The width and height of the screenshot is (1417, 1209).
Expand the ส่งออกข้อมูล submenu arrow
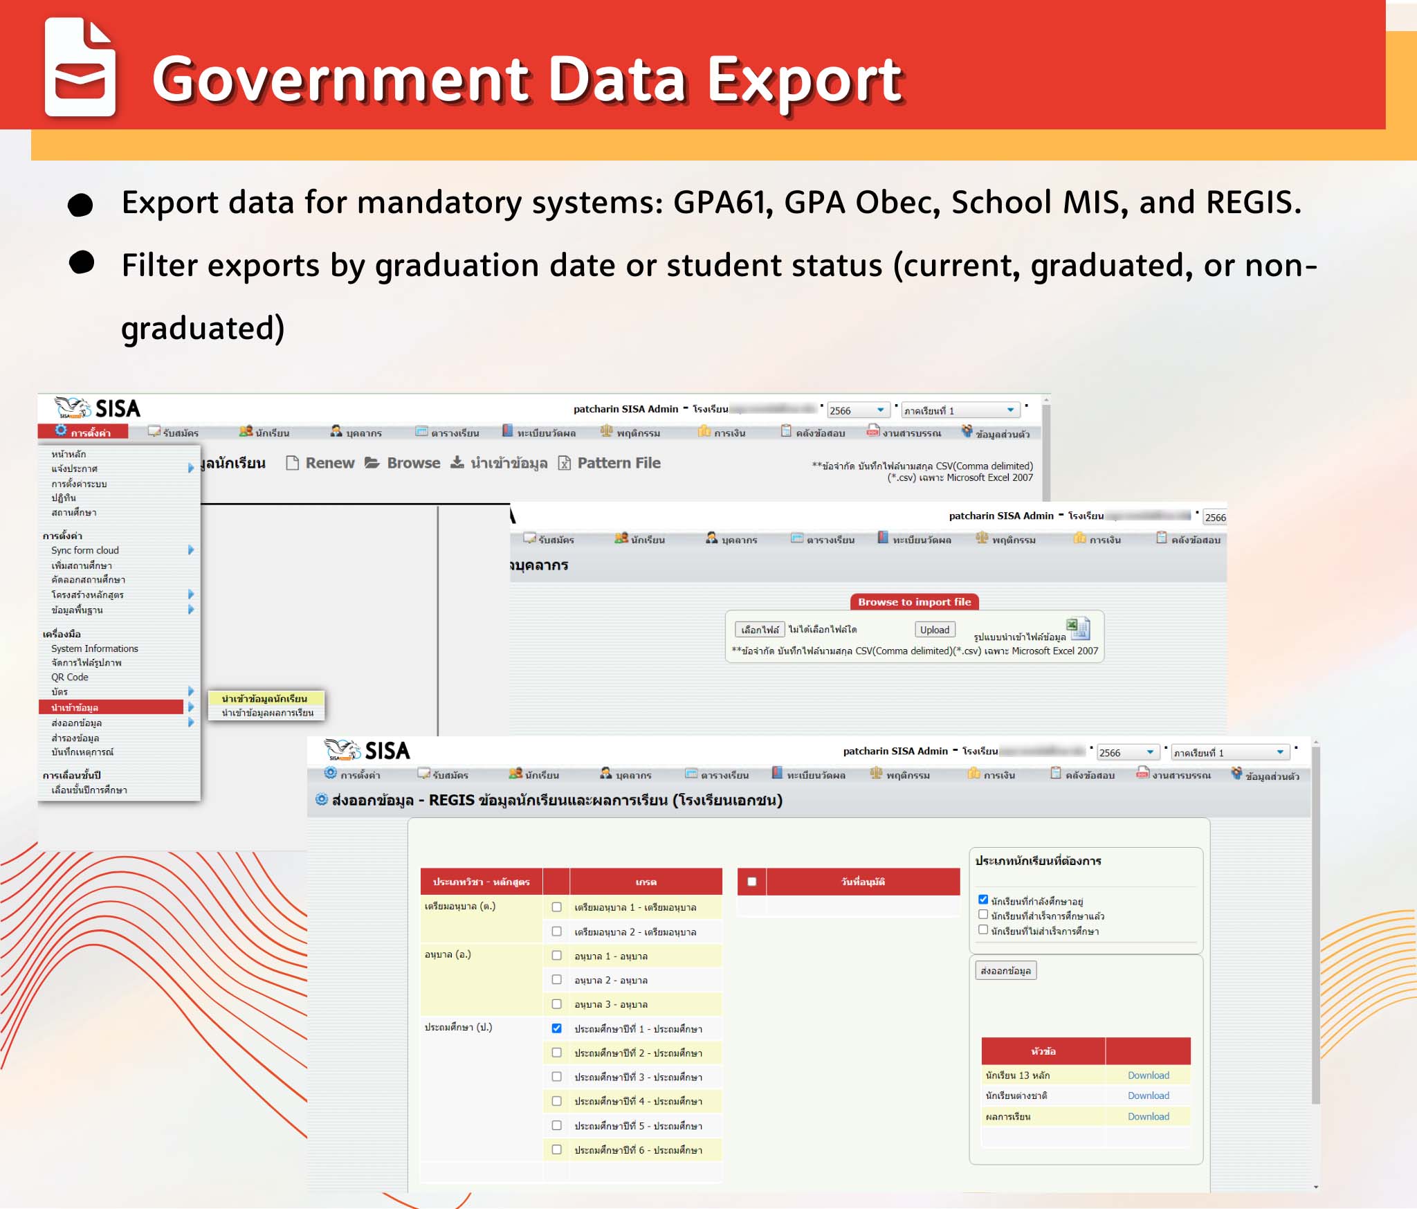tap(192, 722)
